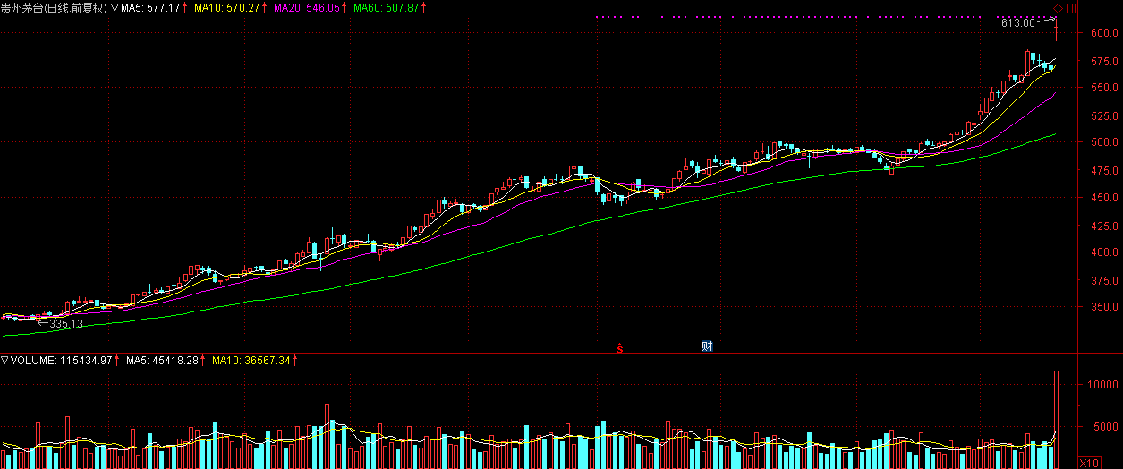Image resolution: width=1123 pixels, height=469 pixels.
Task: Click the 525.0 price axis label
Action: pyautogui.click(x=1104, y=115)
